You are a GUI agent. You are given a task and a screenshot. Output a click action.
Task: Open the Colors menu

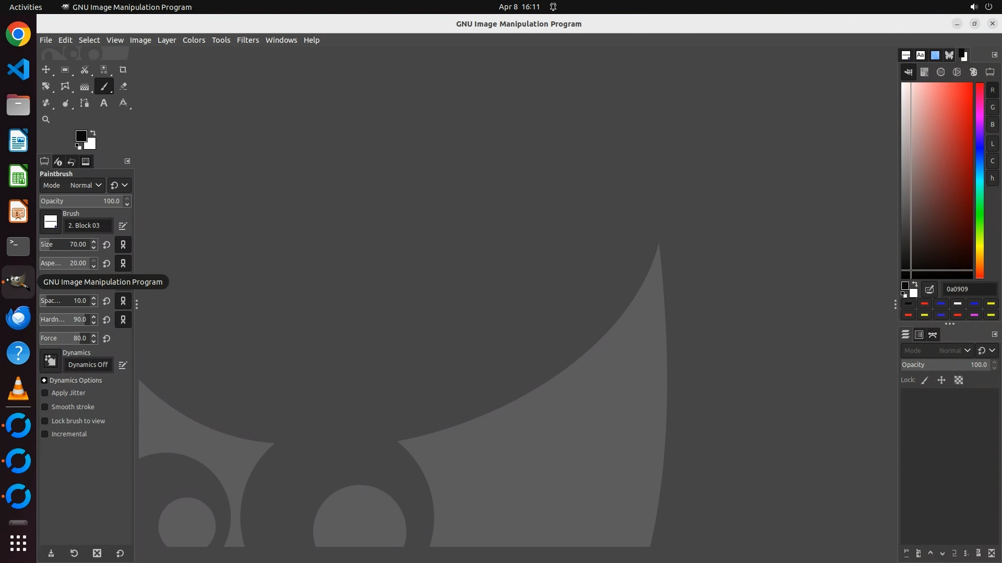click(194, 40)
